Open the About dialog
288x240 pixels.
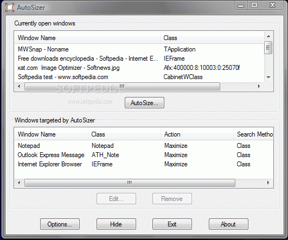[228, 224]
